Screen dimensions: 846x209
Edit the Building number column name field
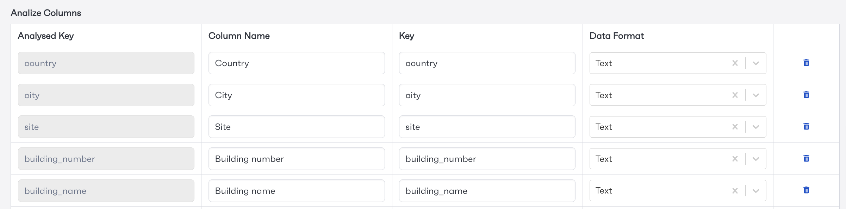click(x=297, y=159)
